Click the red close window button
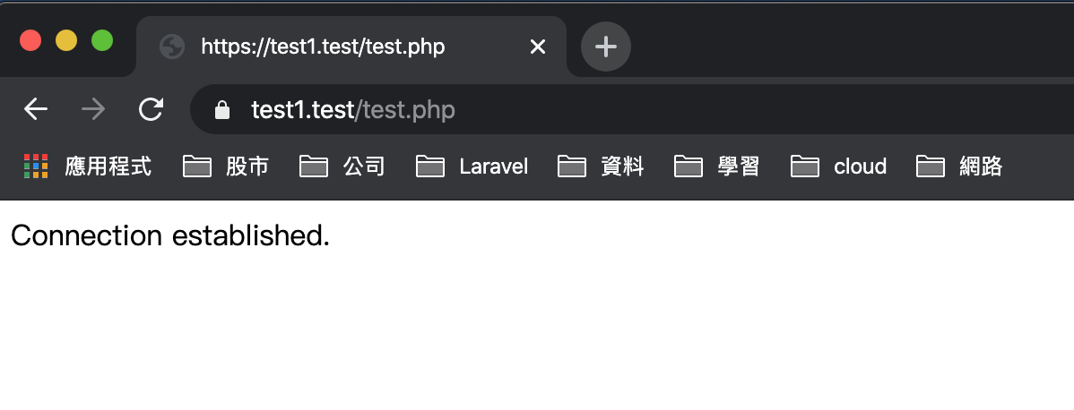 click(x=30, y=40)
